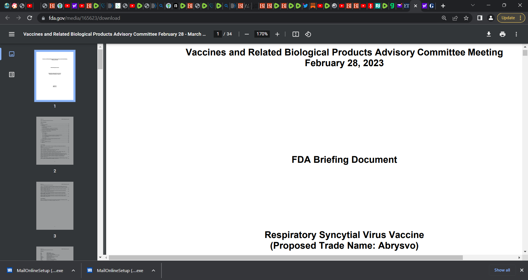Print the PDF document
528x280 pixels.
(502, 34)
